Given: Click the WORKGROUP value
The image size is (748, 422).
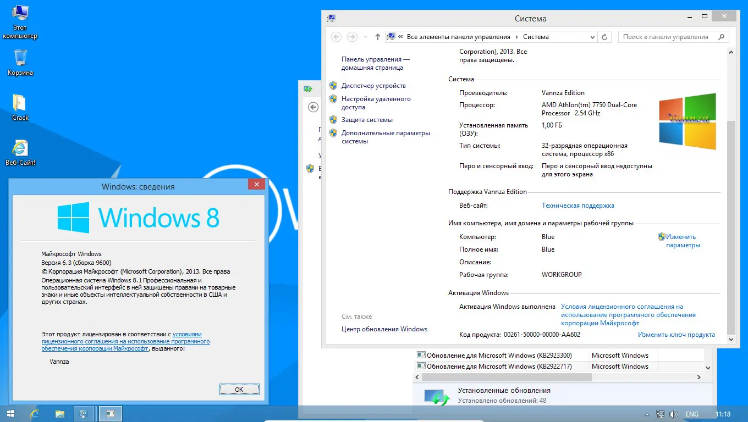Looking at the screenshot, I should (562, 275).
